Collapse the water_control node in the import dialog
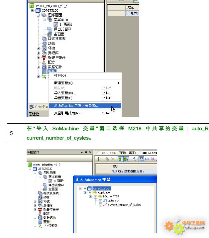The image size is (209, 238). 80,188
